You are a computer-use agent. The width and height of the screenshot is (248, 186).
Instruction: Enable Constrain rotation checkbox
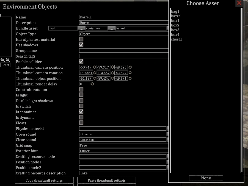pos(81,89)
